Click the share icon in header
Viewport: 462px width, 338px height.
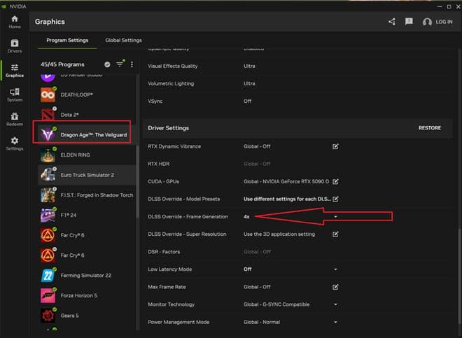click(392, 22)
